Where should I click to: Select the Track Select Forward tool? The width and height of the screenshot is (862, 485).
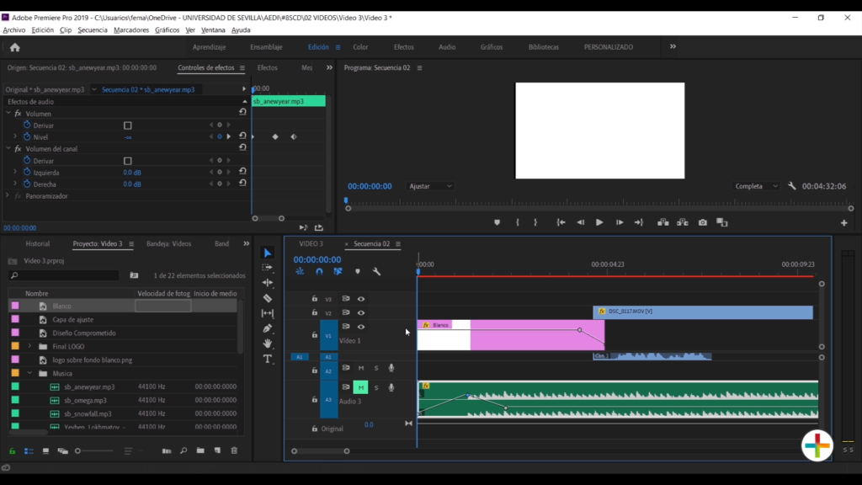pos(268,268)
